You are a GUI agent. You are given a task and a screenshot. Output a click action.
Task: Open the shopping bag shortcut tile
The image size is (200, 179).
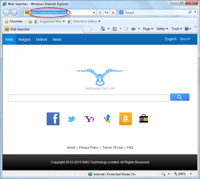click(x=144, y=119)
